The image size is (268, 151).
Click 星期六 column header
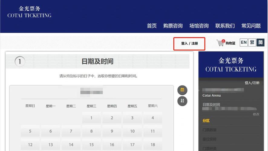(x=153, y=106)
